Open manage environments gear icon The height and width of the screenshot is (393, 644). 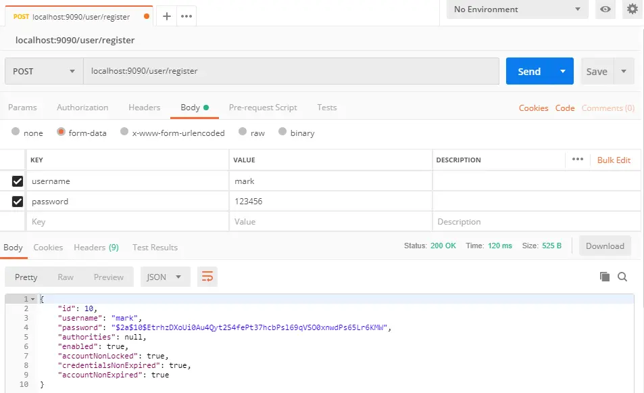632,9
